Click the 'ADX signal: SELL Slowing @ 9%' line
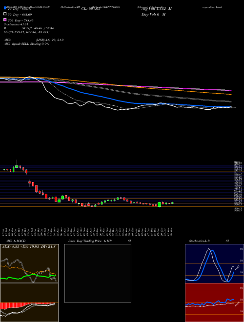244x322 pixels. pyautogui.click(x=26, y=44)
